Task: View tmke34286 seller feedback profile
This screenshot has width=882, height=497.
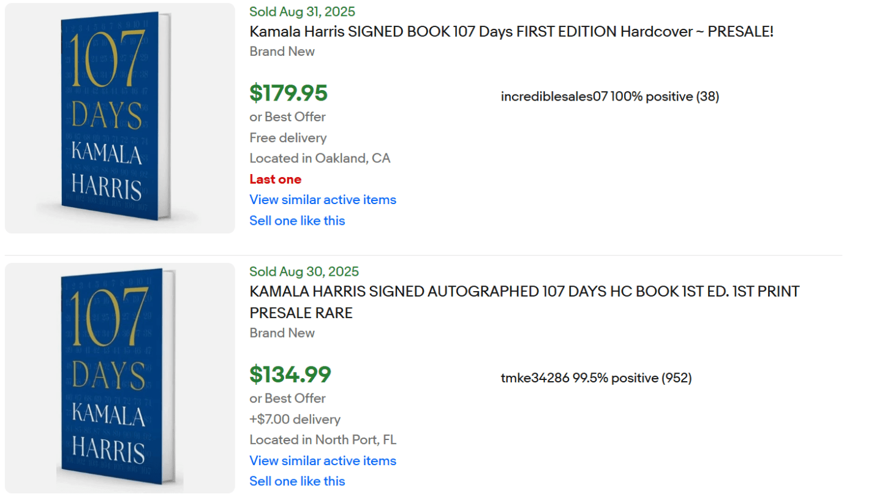Action: tap(594, 377)
